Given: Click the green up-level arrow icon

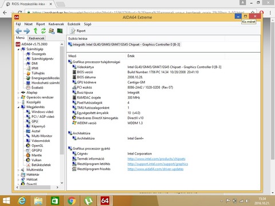Looking at the screenshot, I should point(36,31).
